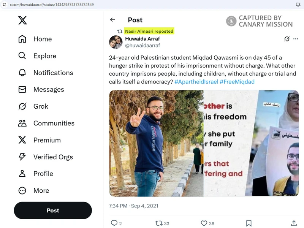
Task: Like the post with the heart icon
Action: 204,223
